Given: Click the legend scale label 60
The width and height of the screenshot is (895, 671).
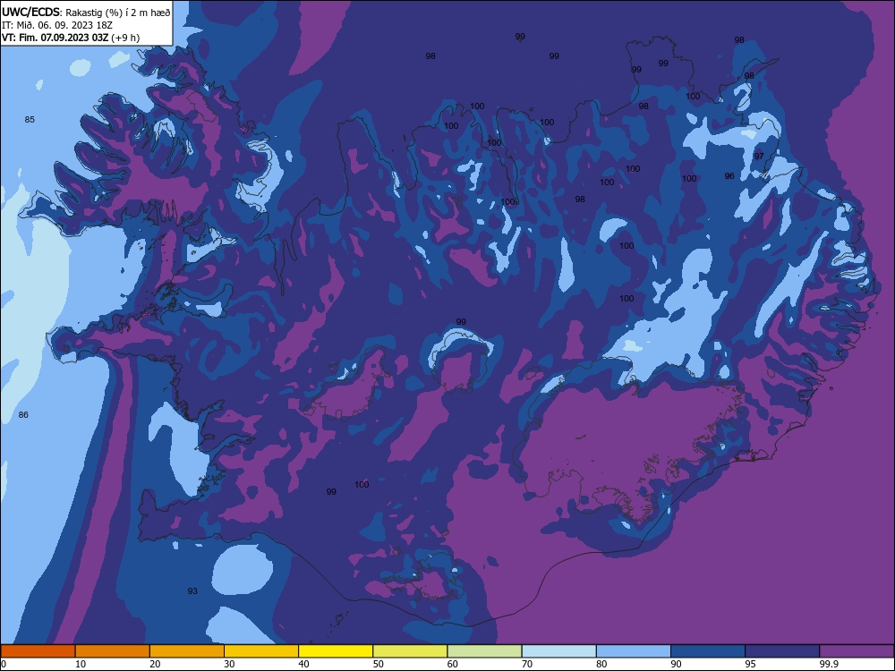Looking at the screenshot, I should [x=453, y=664].
